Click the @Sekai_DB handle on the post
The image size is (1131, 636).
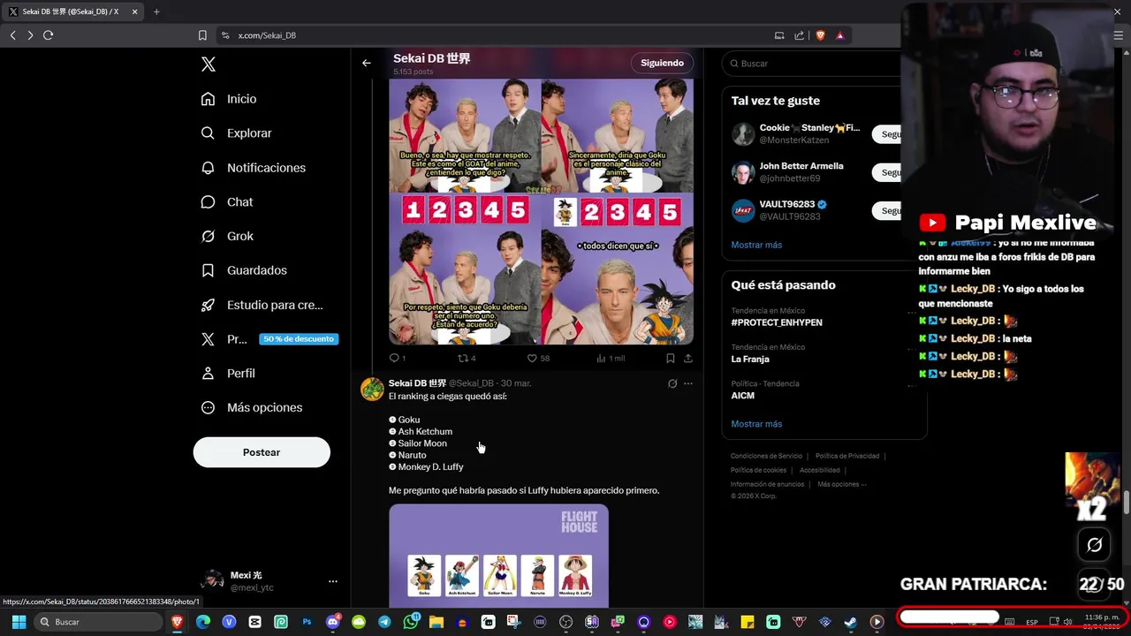coord(471,383)
